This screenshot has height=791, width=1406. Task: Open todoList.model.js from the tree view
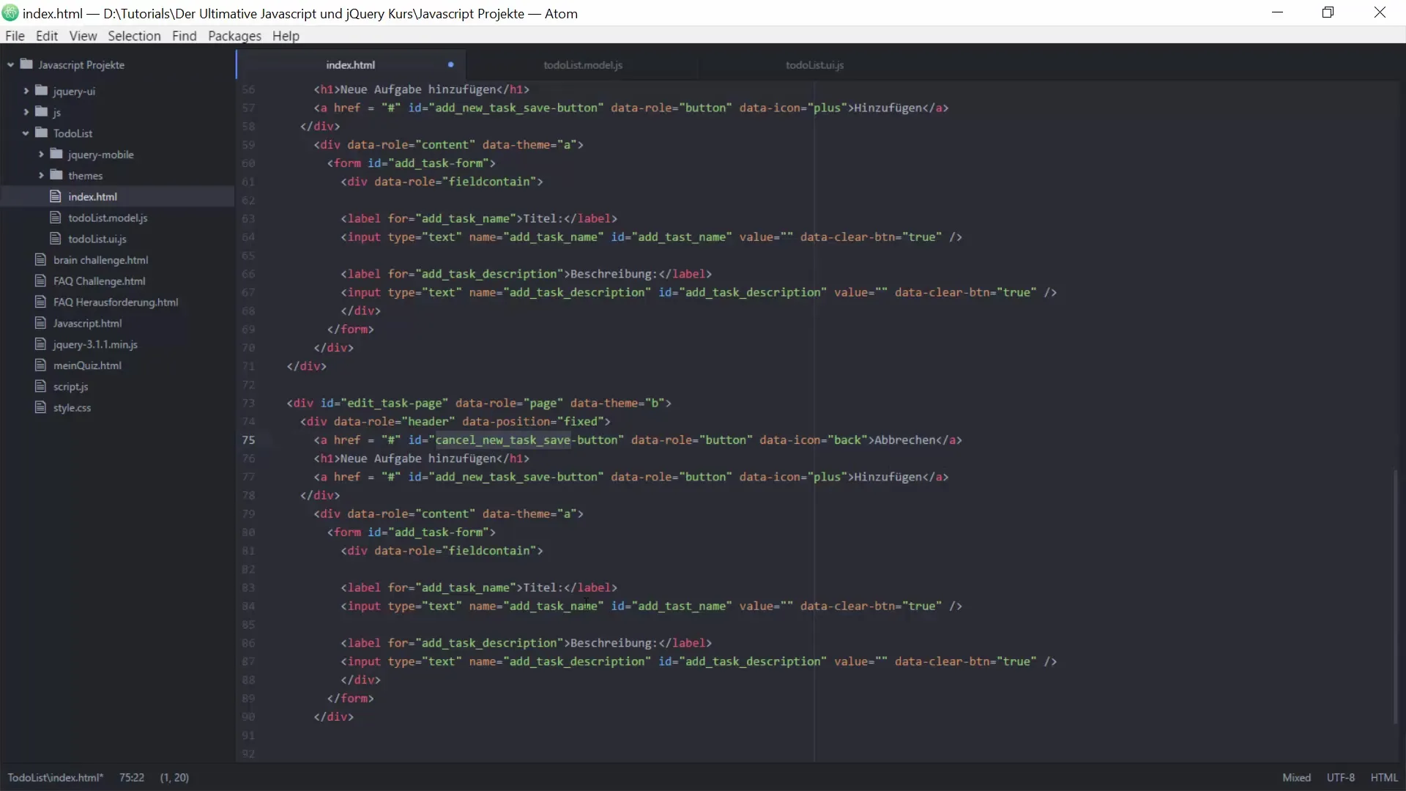pyautogui.click(x=108, y=218)
